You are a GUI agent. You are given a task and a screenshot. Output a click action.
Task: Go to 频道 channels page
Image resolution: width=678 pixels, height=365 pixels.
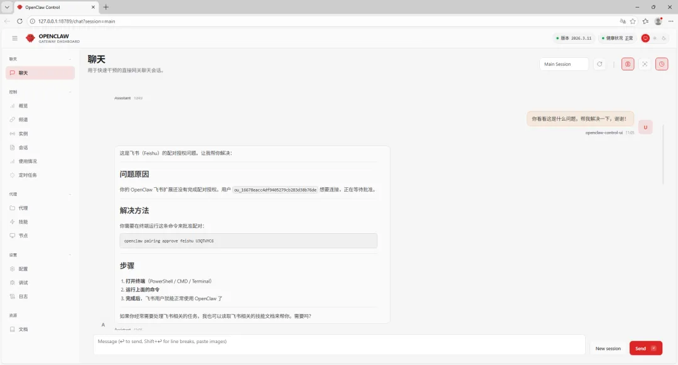coord(40,119)
